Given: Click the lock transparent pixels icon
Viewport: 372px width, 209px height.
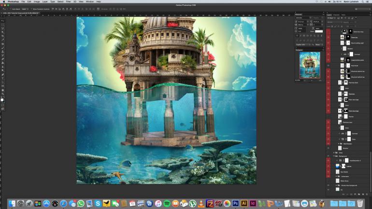Looking at the screenshot, I should pos(332,26).
